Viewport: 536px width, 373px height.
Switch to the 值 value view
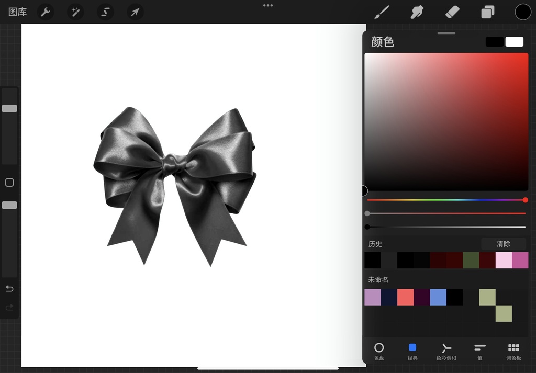tap(479, 352)
